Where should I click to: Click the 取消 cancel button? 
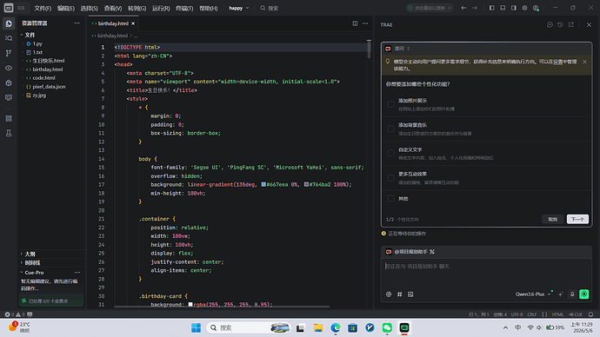coord(552,220)
